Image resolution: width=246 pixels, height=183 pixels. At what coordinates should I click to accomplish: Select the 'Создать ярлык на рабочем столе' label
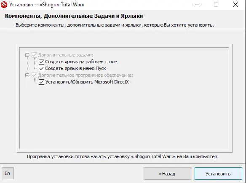pyautogui.click(x=81, y=62)
